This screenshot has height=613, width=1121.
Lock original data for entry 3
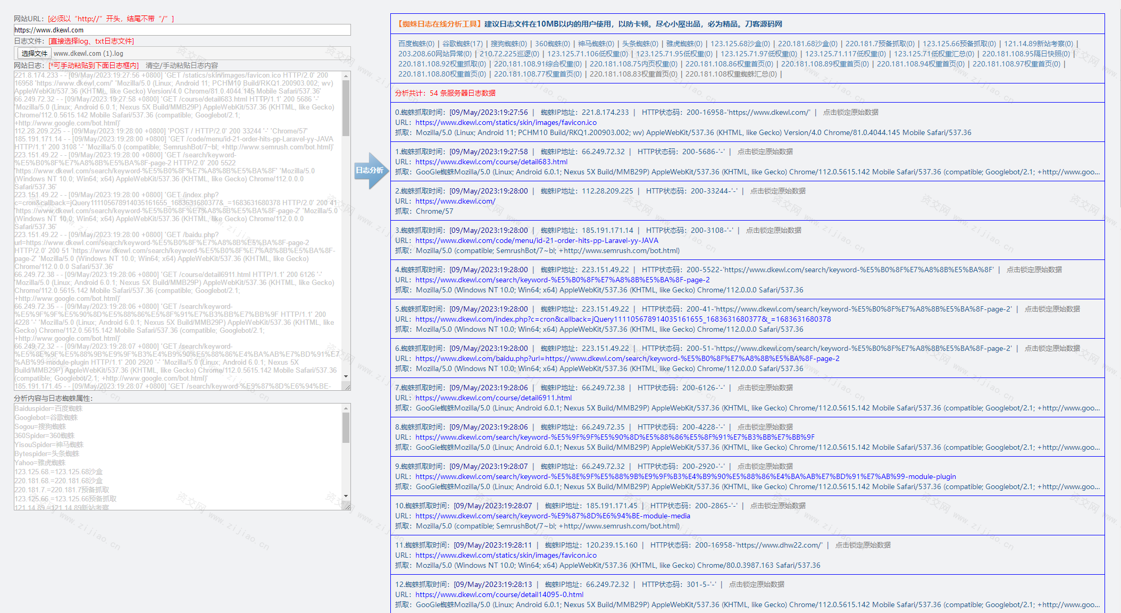click(x=773, y=230)
